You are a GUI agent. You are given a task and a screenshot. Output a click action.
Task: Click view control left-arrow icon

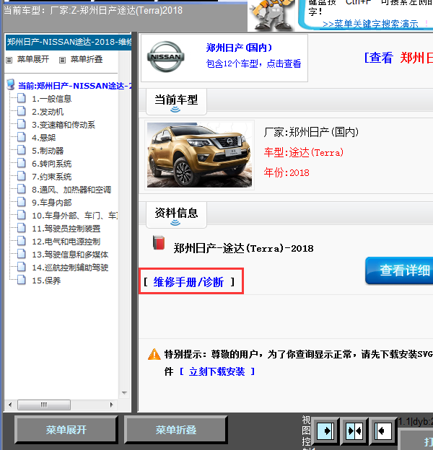pos(383,431)
